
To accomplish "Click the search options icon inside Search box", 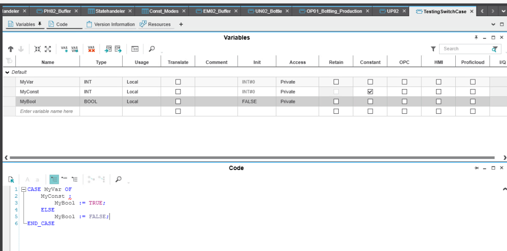I will 495,49.
